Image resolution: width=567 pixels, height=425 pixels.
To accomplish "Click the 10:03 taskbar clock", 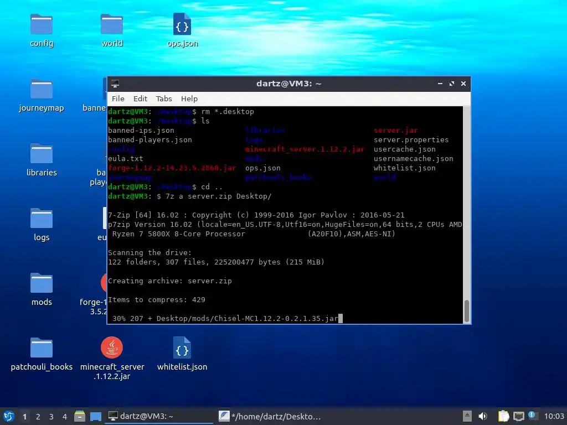I will (x=554, y=416).
